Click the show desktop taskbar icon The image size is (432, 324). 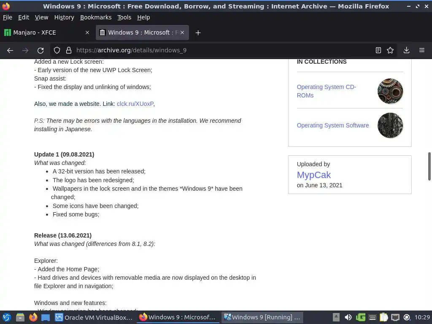pos(46,317)
